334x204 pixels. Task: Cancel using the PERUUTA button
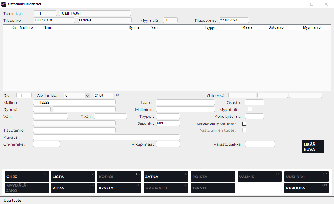tap(306, 188)
